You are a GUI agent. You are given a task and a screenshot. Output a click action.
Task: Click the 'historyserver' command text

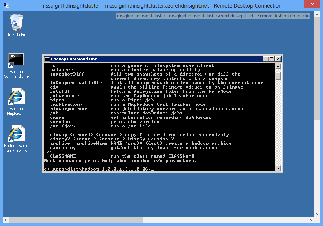69,109
